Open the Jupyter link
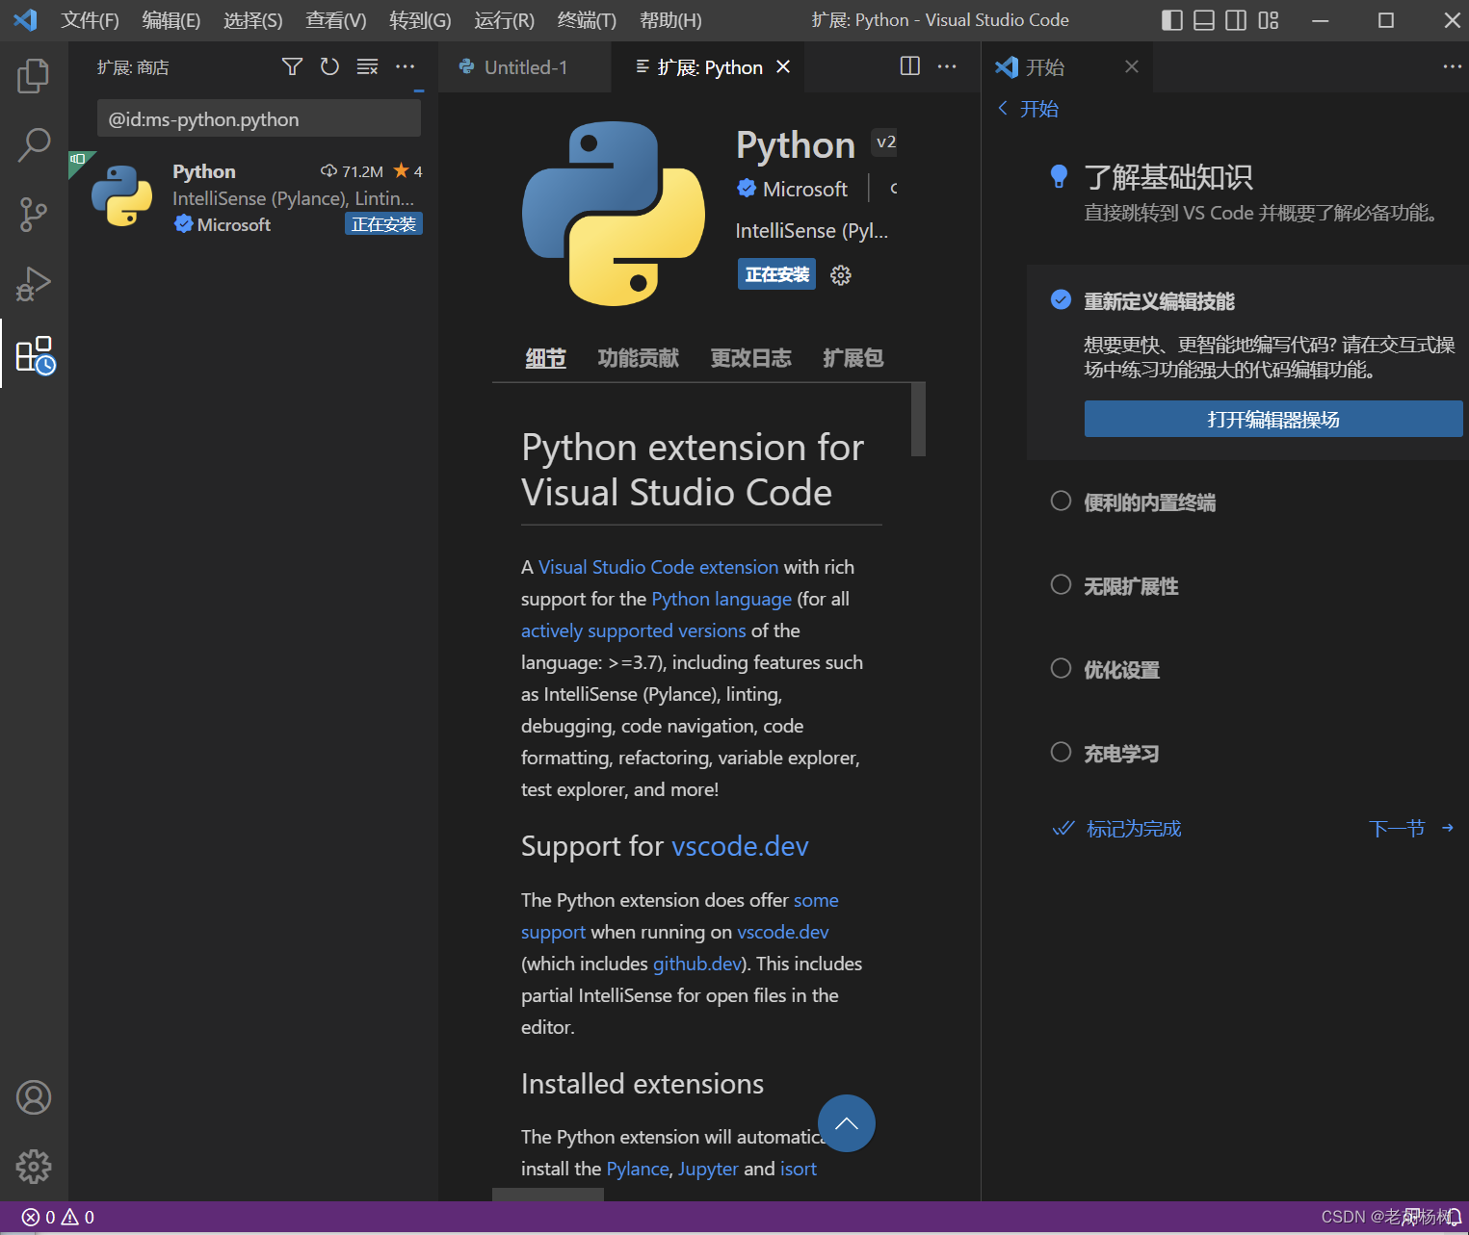Image resolution: width=1469 pixels, height=1235 pixels. pyautogui.click(x=708, y=1169)
